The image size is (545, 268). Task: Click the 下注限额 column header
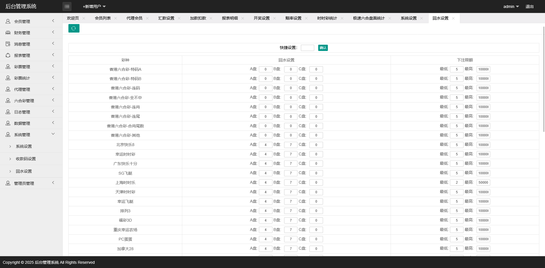click(465, 60)
